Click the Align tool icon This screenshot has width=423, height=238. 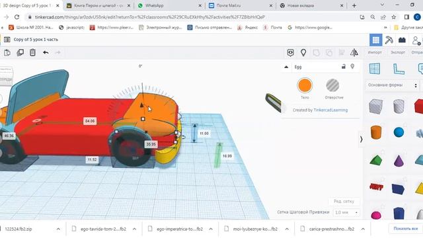click(x=342, y=52)
